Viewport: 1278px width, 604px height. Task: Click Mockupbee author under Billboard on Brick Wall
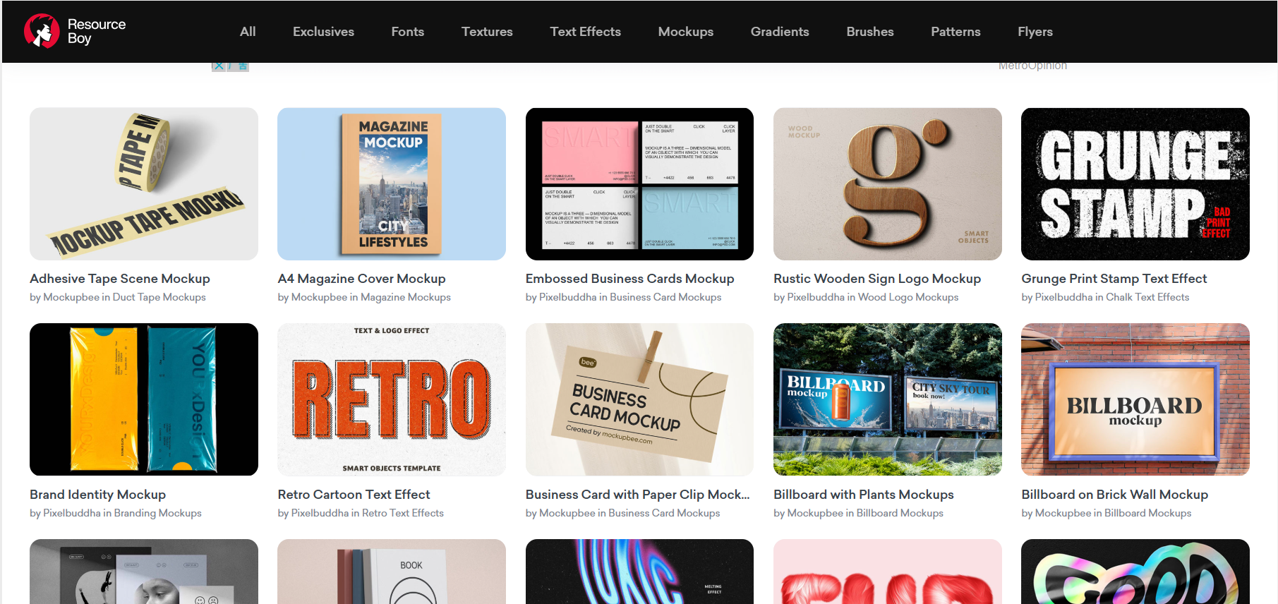coord(1063,513)
